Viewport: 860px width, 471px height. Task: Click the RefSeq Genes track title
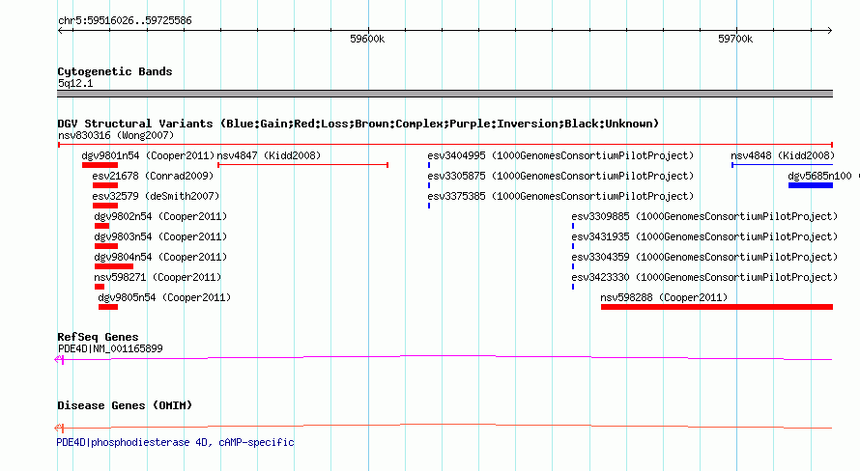pos(98,337)
